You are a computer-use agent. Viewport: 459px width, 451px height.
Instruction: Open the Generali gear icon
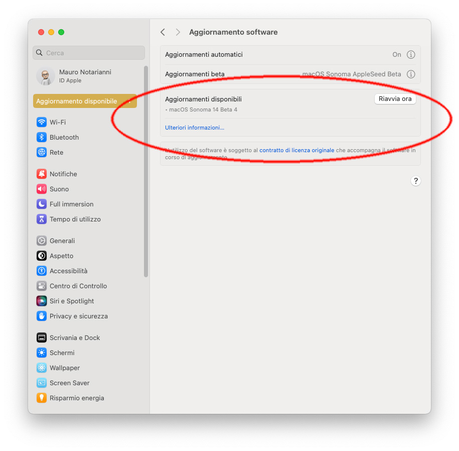pyautogui.click(x=42, y=241)
